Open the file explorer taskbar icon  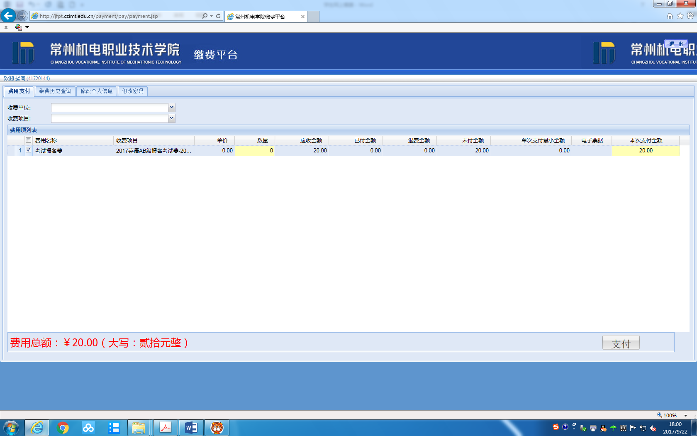click(139, 428)
